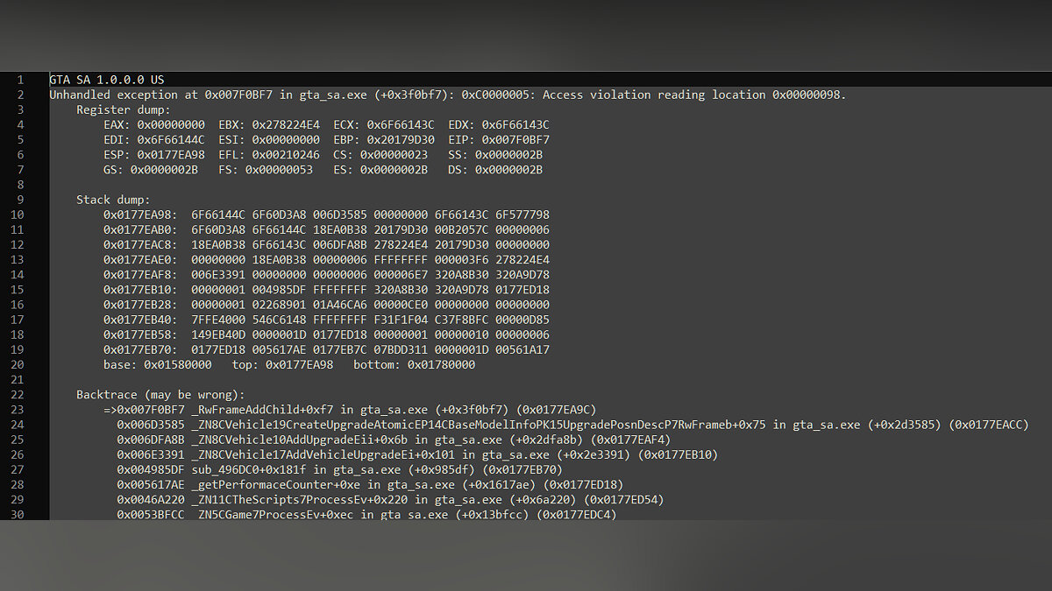Image resolution: width=1052 pixels, height=591 pixels.
Task: Click line number 9 in the gutter
Action: pos(20,200)
